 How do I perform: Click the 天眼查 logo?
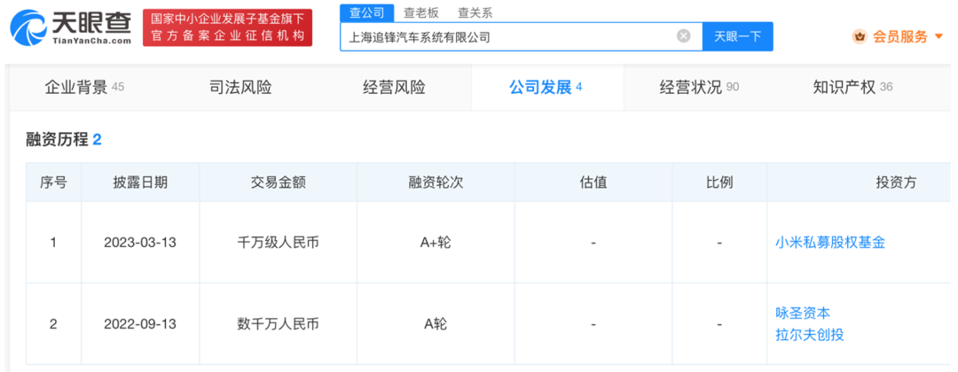pyautogui.click(x=71, y=28)
